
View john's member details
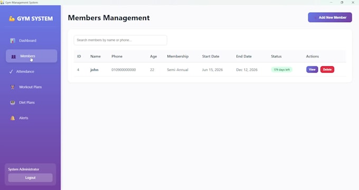coord(312,69)
